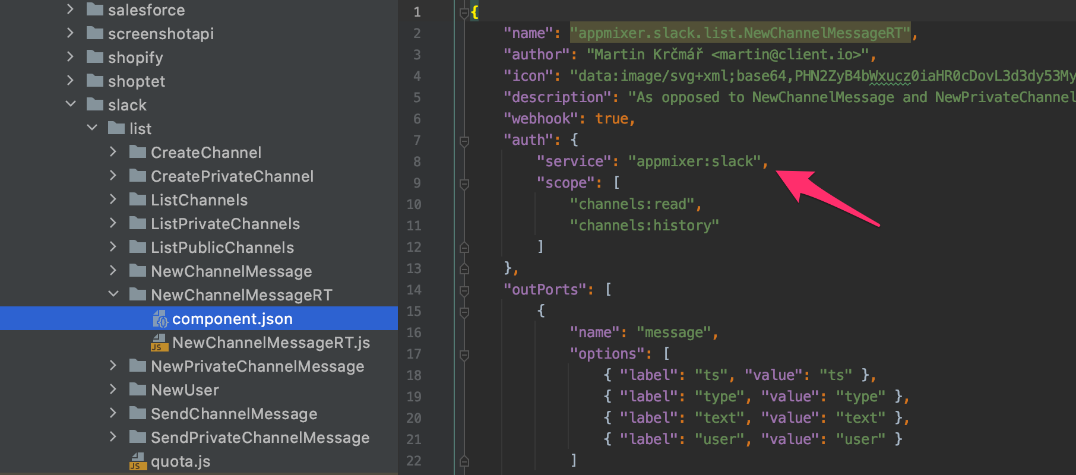Click the "description" key on line 5
Viewport: 1076px width, 475px height.
(x=558, y=97)
